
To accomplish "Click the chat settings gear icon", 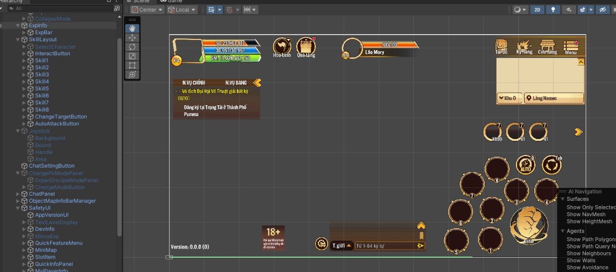I will coord(321,244).
